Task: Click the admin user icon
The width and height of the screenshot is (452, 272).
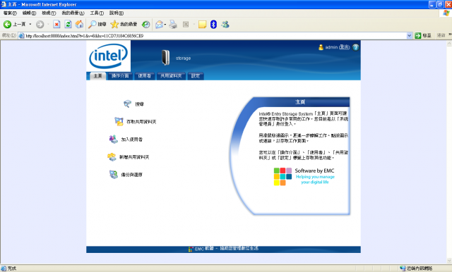Action: [321, 47]
